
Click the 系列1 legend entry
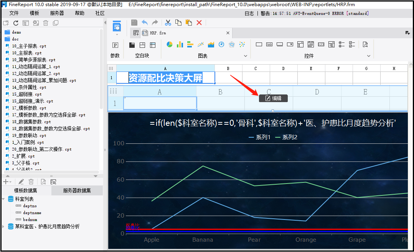(x=259, y=137)
